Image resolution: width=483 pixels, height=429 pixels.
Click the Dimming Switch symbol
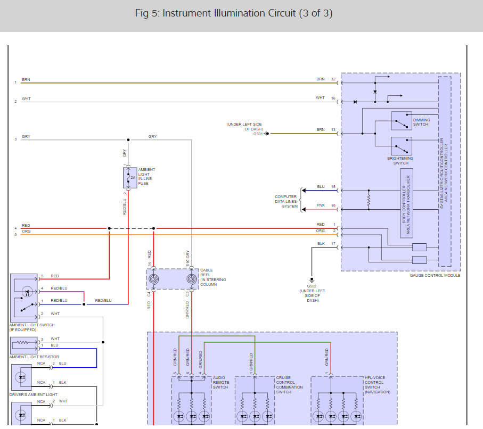[x=402, y=120]
